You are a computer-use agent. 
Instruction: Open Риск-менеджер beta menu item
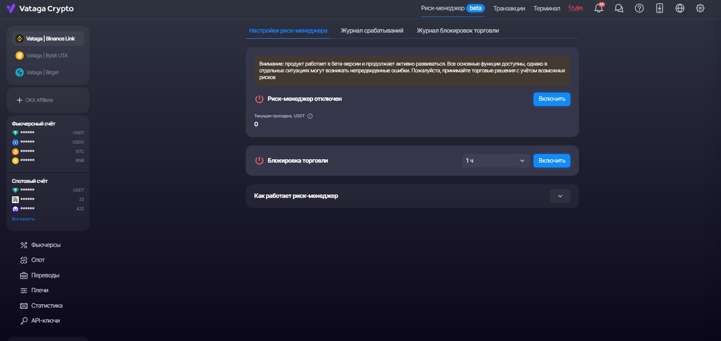click(453, 8)
